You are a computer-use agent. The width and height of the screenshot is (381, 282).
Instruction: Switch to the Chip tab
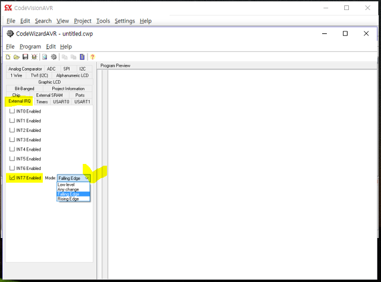point(16,95)
